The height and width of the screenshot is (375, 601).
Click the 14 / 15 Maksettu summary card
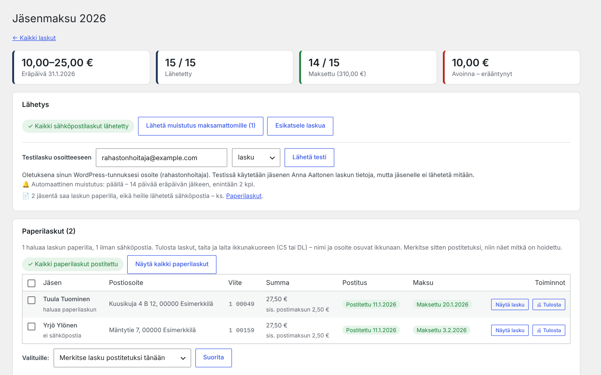[x=368, y=67]
